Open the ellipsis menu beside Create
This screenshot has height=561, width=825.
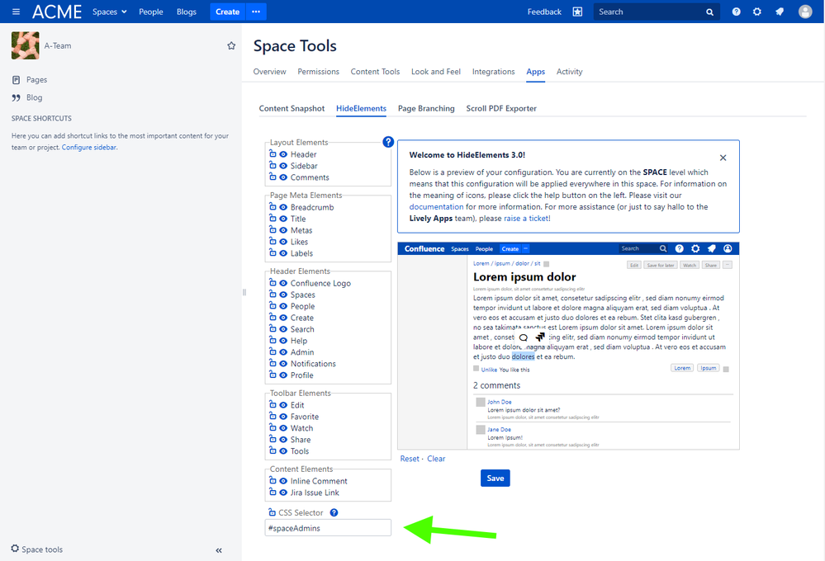256,12
